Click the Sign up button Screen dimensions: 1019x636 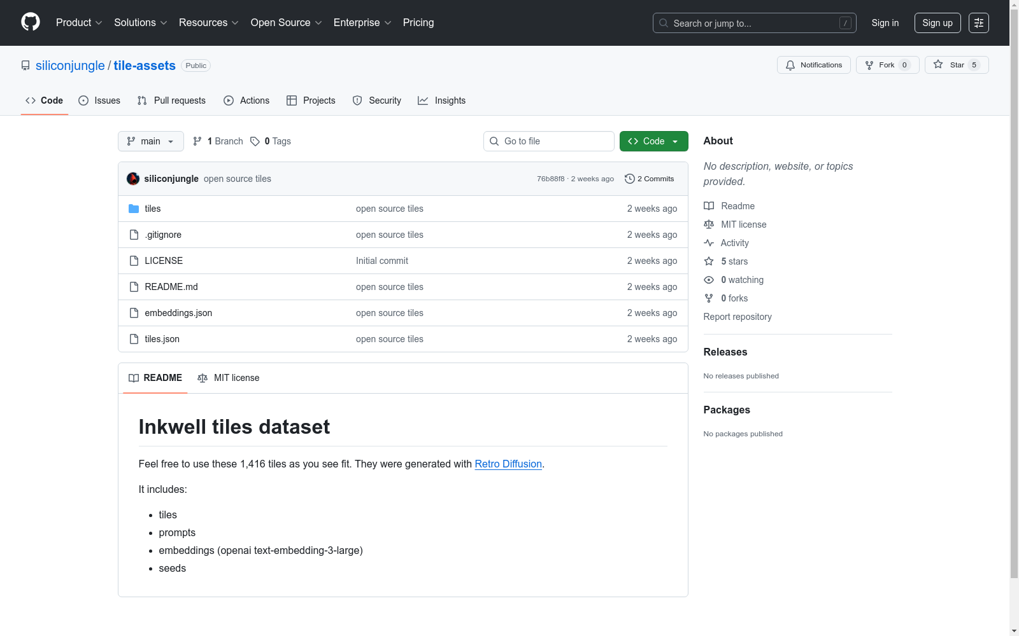click(x=937, y=23)
